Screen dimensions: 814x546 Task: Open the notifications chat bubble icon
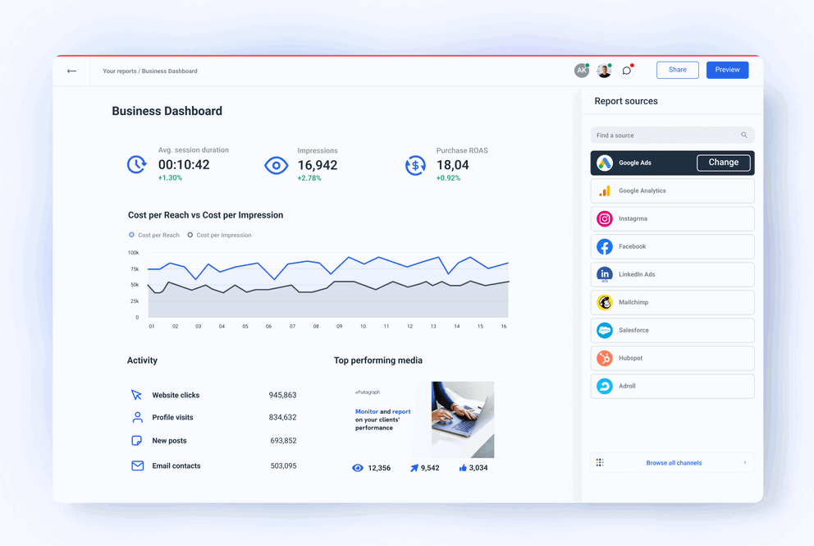(626, 70)
